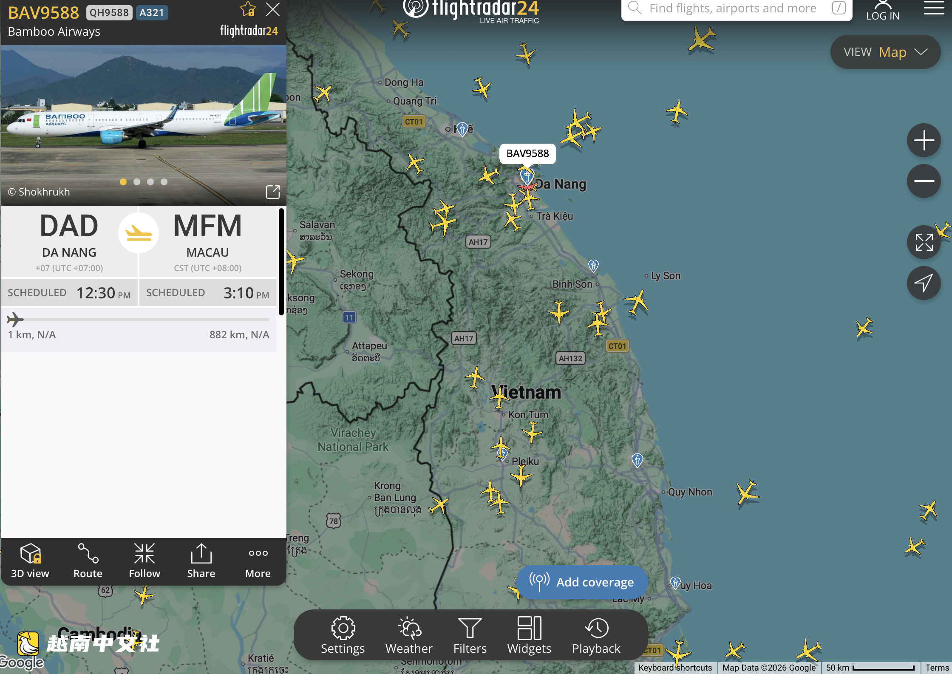Zoom out of the map
This screenshot has height=674, width=952.
[924, 181]
